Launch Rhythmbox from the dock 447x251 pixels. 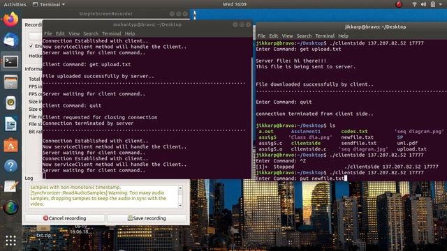point(10,102)
